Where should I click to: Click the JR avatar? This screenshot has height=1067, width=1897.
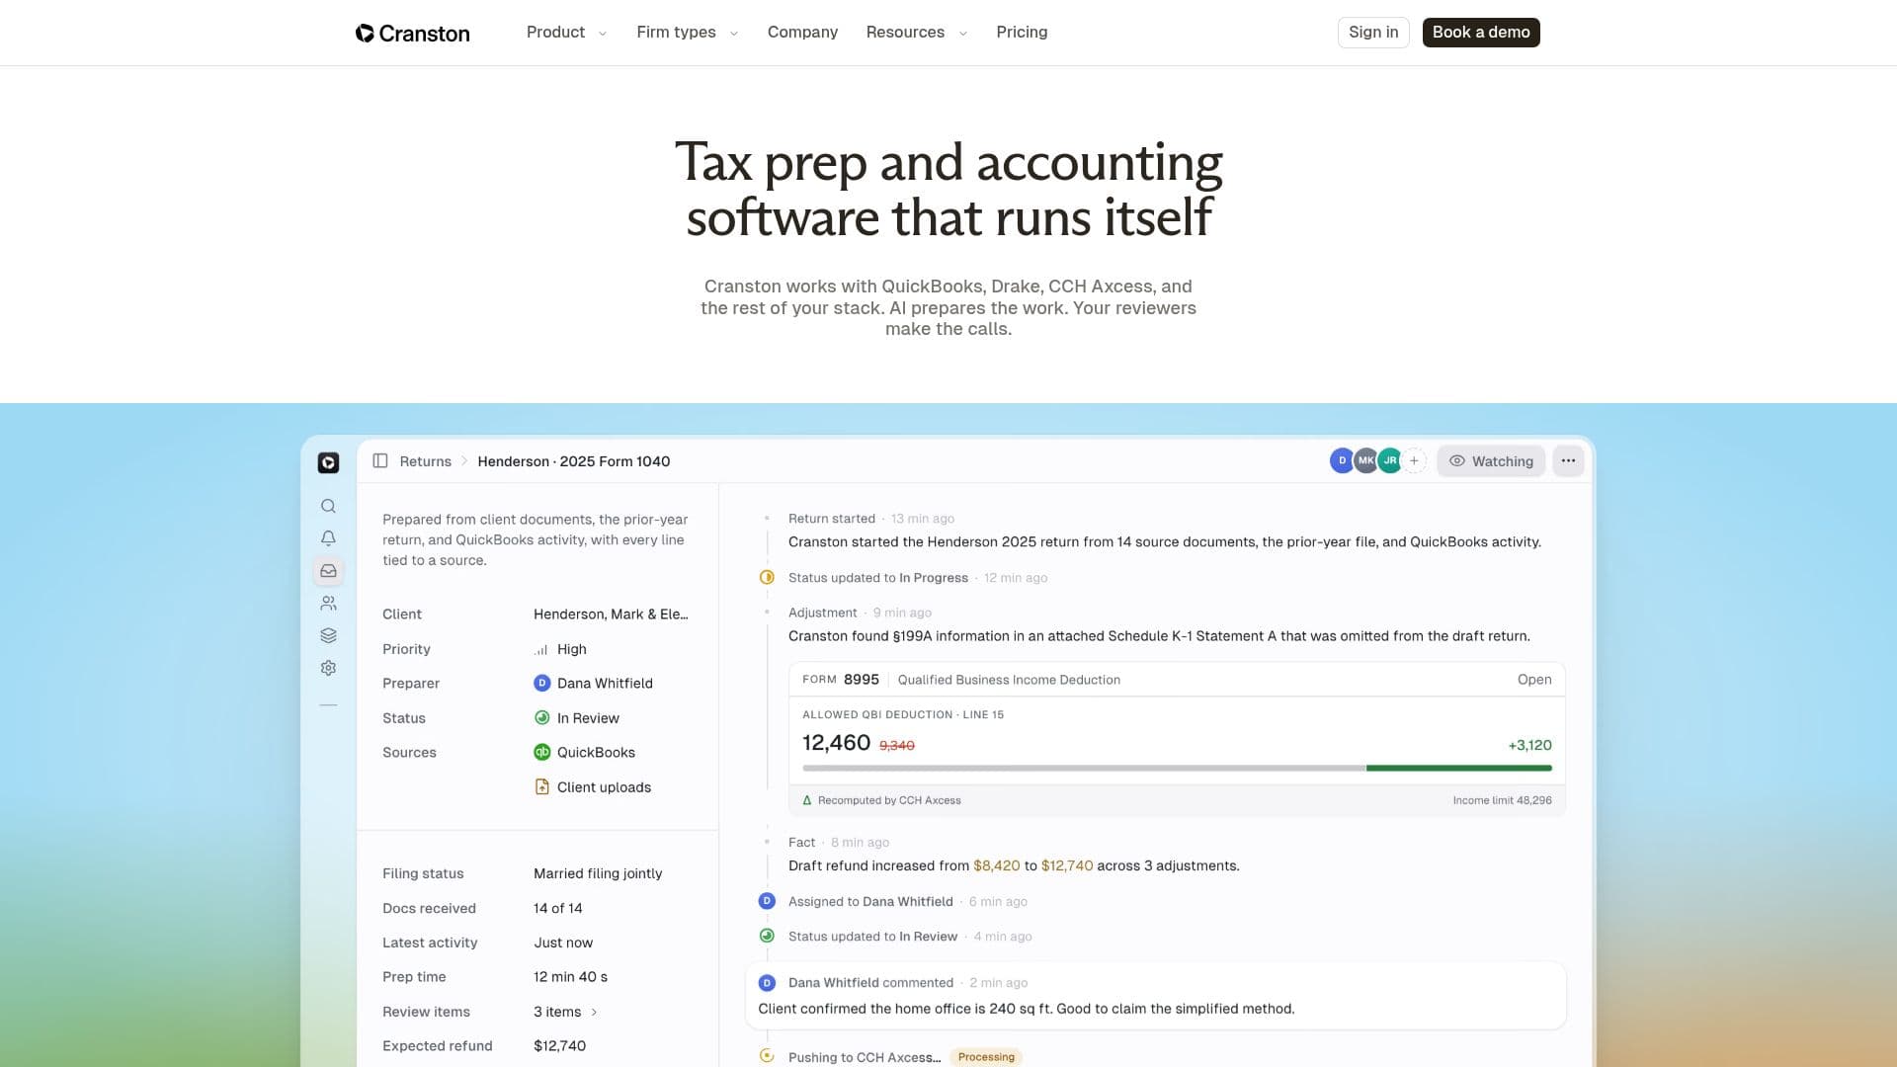point(1389,460)
